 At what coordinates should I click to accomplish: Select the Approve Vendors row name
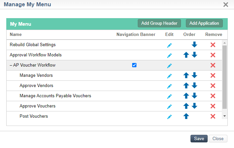[x=36, y=86]
